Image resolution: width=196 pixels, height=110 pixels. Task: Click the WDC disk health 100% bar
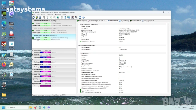[45, 24]
